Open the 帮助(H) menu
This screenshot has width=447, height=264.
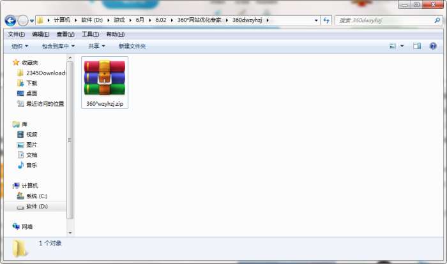tap(115, 34)
